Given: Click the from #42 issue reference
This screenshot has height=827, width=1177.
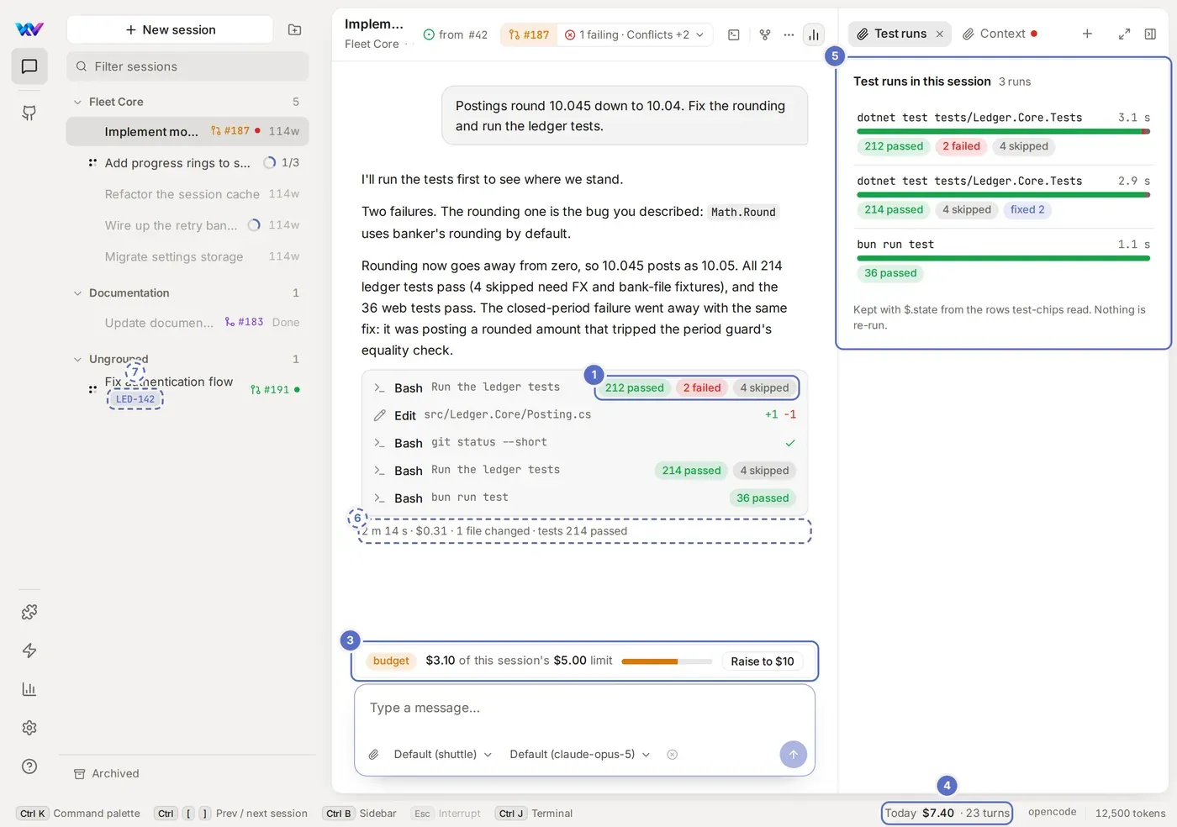Looking at the screenshot, I should 456,34.
